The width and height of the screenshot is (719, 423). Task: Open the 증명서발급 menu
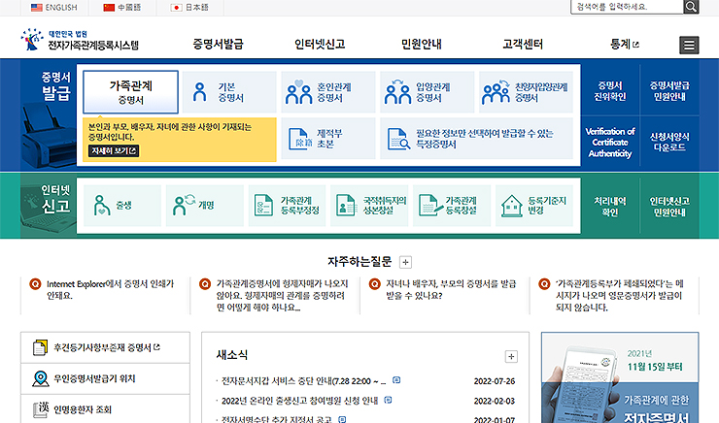click(218, 44)
